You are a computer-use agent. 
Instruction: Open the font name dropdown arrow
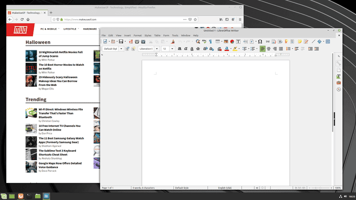click(x=157, y=49)
